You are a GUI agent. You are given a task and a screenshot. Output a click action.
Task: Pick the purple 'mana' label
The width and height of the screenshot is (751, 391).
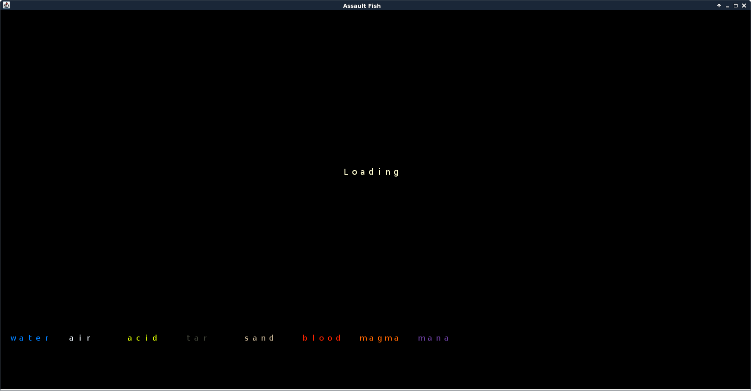[x=433, y=338]
